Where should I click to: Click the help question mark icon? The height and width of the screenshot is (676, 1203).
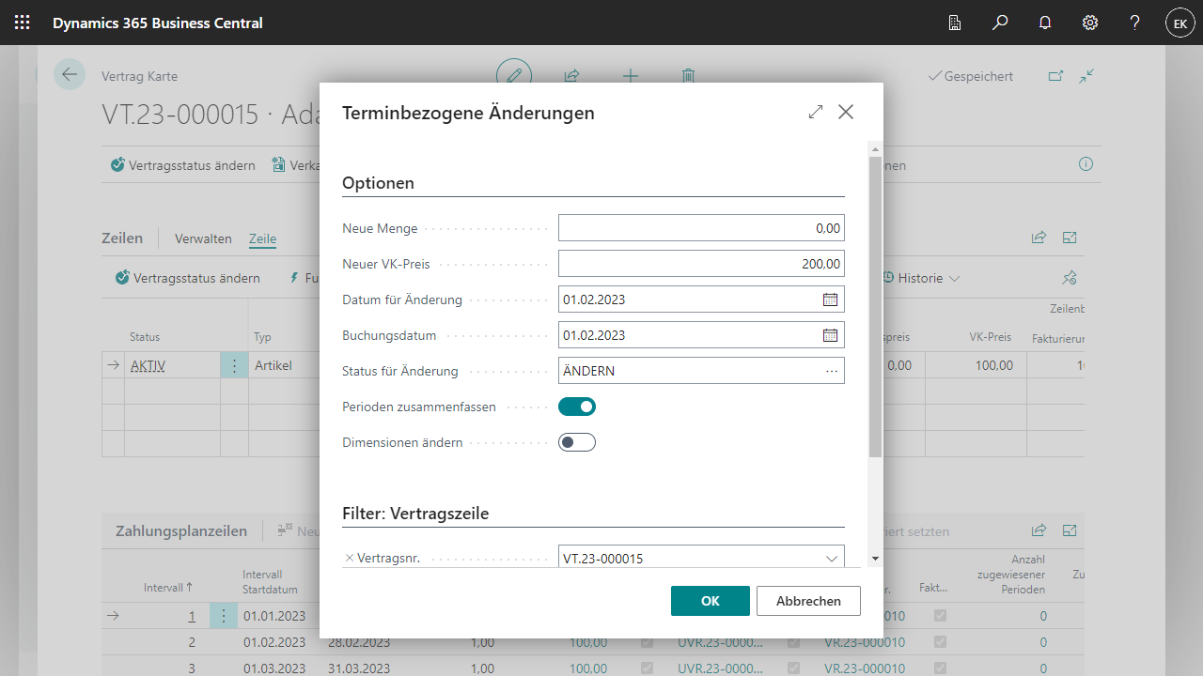1135,23
